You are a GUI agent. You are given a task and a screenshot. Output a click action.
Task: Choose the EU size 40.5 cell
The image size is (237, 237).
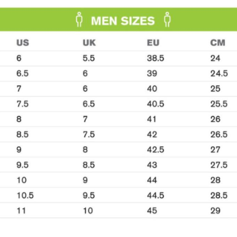coord(155,104)
